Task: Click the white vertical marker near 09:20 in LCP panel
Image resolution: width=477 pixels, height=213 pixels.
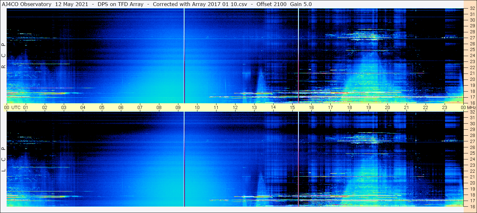Action: [184, 159]
